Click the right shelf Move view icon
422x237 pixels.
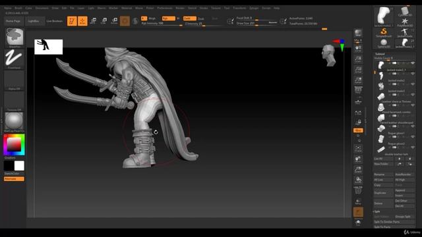(x=358, y=159)
